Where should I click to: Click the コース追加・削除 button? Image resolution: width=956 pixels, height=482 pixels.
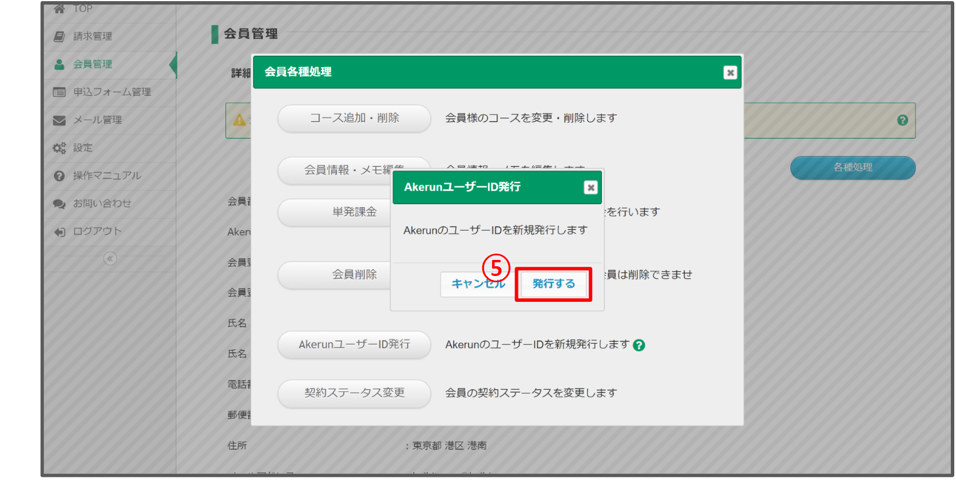(x=354, y=118)
